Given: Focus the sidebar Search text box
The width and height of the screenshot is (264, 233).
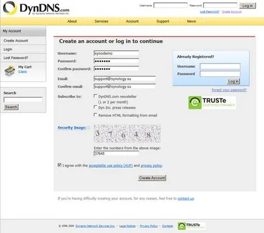Looking at the screenshot, I should tap(23, 99).
